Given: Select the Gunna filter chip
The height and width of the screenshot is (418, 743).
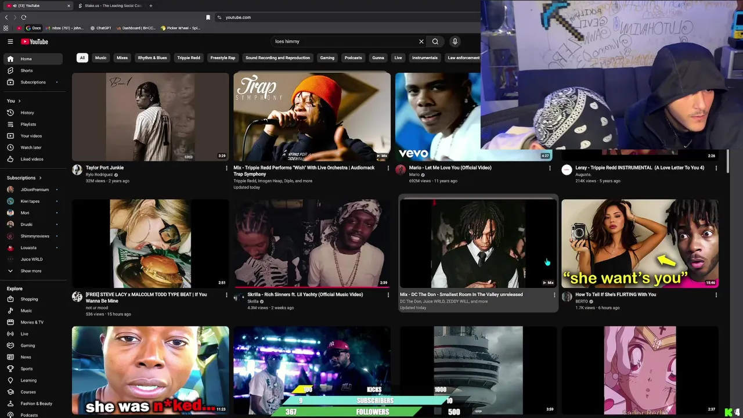Looking at the screenshot, I should tap(378, 57).
